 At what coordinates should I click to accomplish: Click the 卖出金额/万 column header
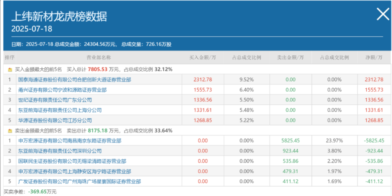pyautogui.click(x=290, y=57)
